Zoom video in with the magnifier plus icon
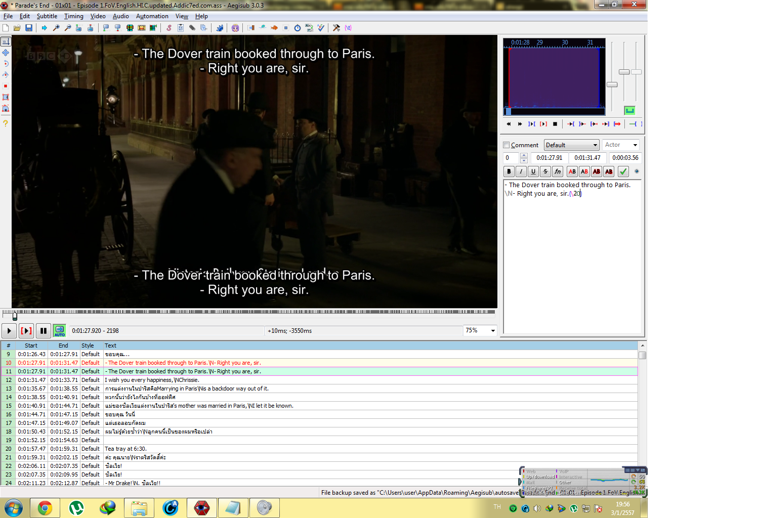Screen dimensions: 759x518 point(56,28)
